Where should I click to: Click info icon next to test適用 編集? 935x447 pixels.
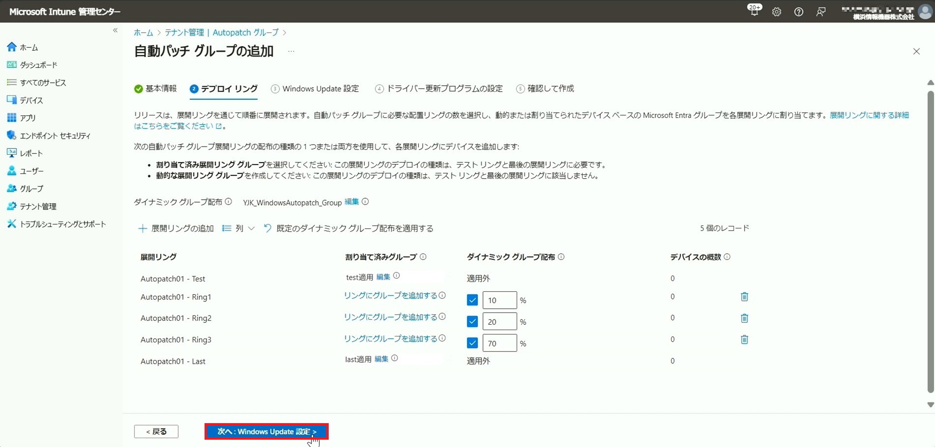click(396, 276)
